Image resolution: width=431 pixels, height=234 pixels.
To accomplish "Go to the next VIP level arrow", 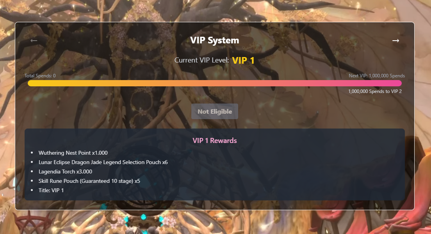I will (395, 40).
